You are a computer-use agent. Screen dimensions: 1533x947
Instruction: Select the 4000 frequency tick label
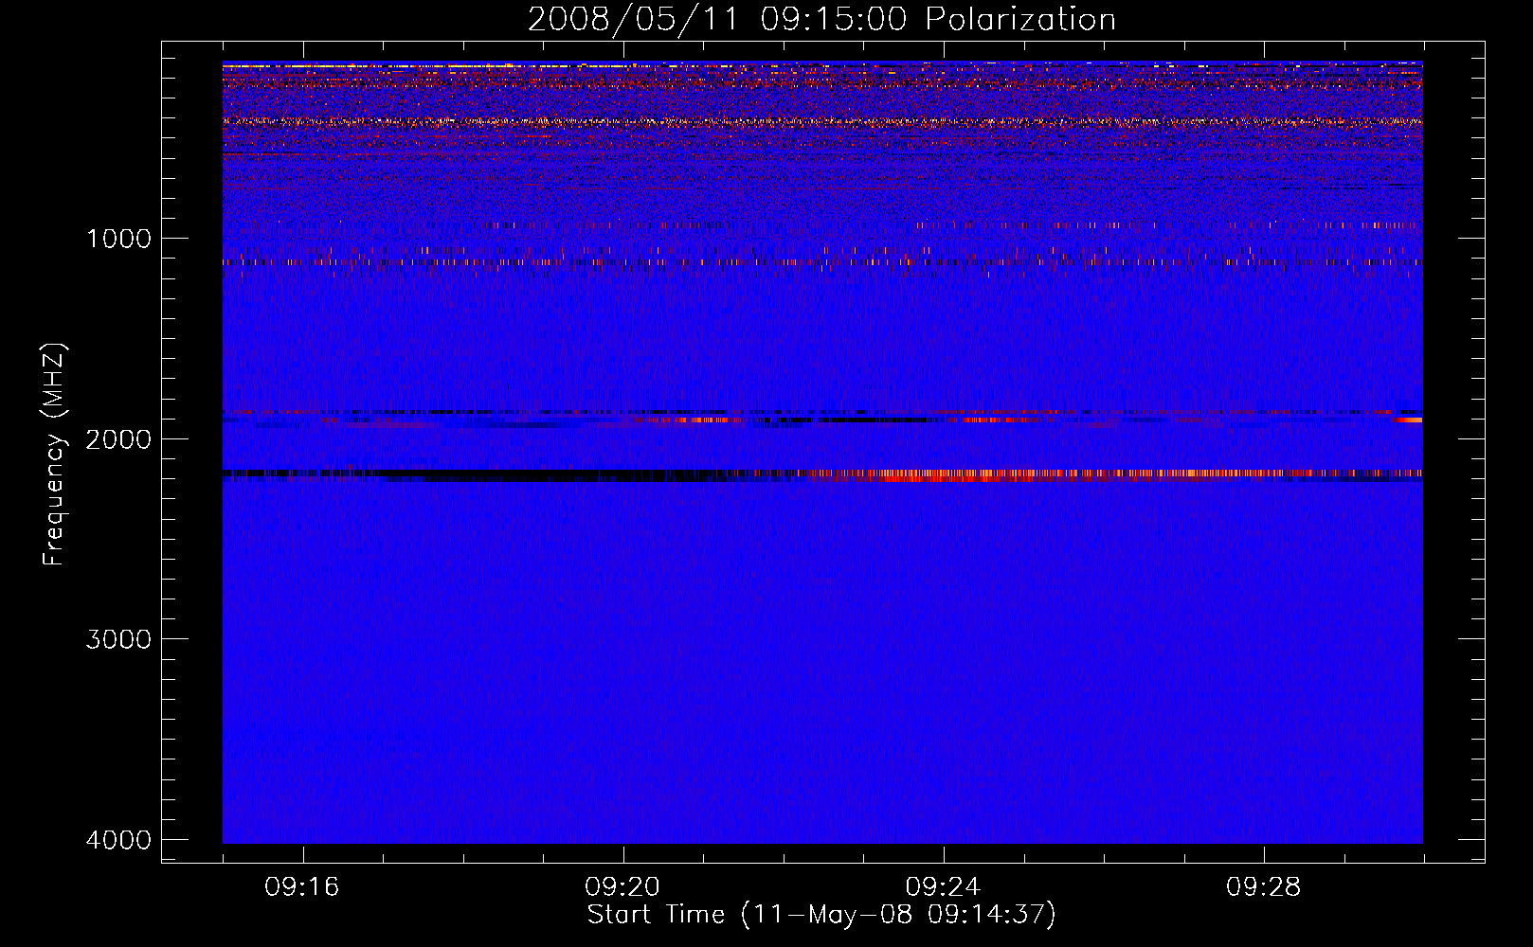pyautogui.click(x=118, y=840)
